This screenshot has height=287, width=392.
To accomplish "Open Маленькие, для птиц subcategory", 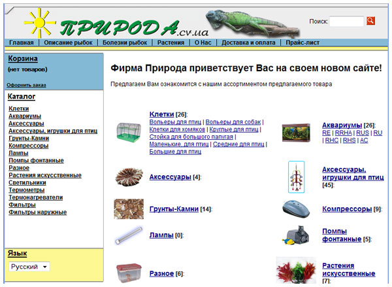I will click(x=179, y=144).
